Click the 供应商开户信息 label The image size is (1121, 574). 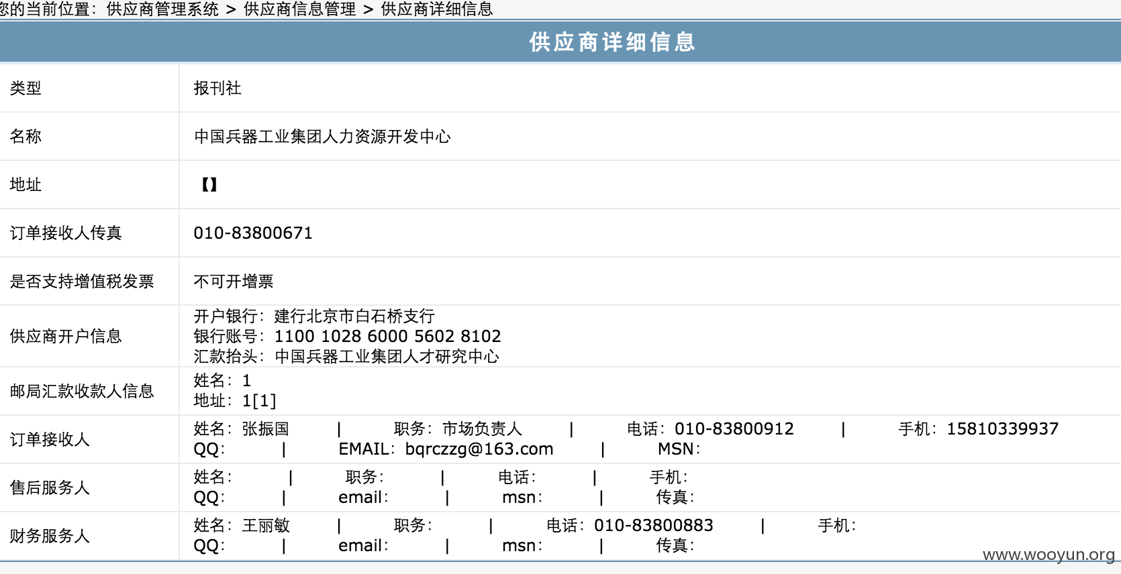(66, 336)
